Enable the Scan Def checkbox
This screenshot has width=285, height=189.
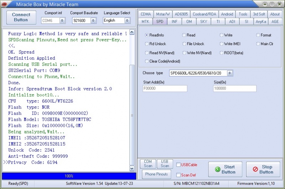178,175
